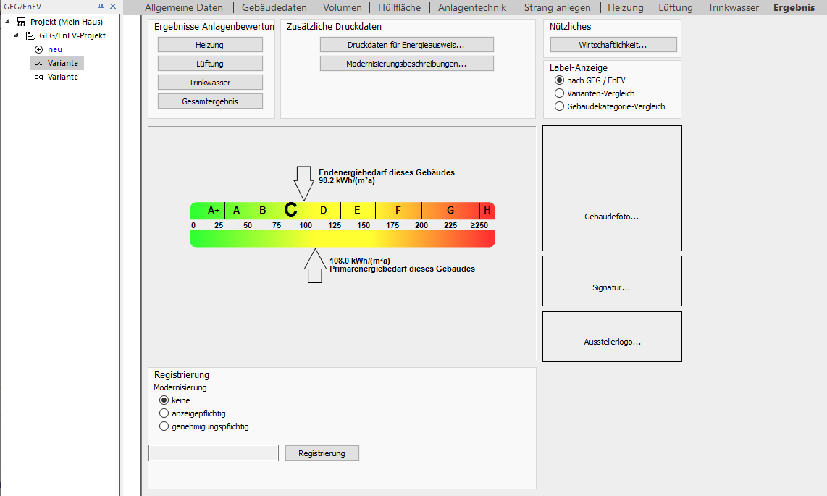Select genehmigungspflichtig modernization option
Screen dimensions: 827x496
coord(164,426)
